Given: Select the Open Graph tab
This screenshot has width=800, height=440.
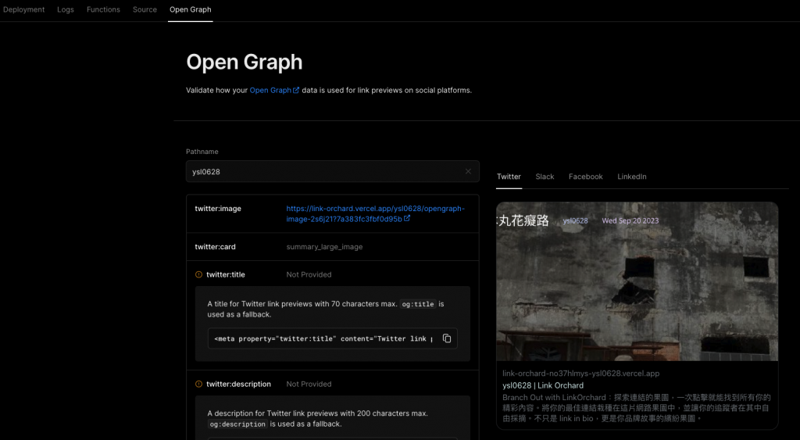Looking at the screenshot, I should point(191,9).
